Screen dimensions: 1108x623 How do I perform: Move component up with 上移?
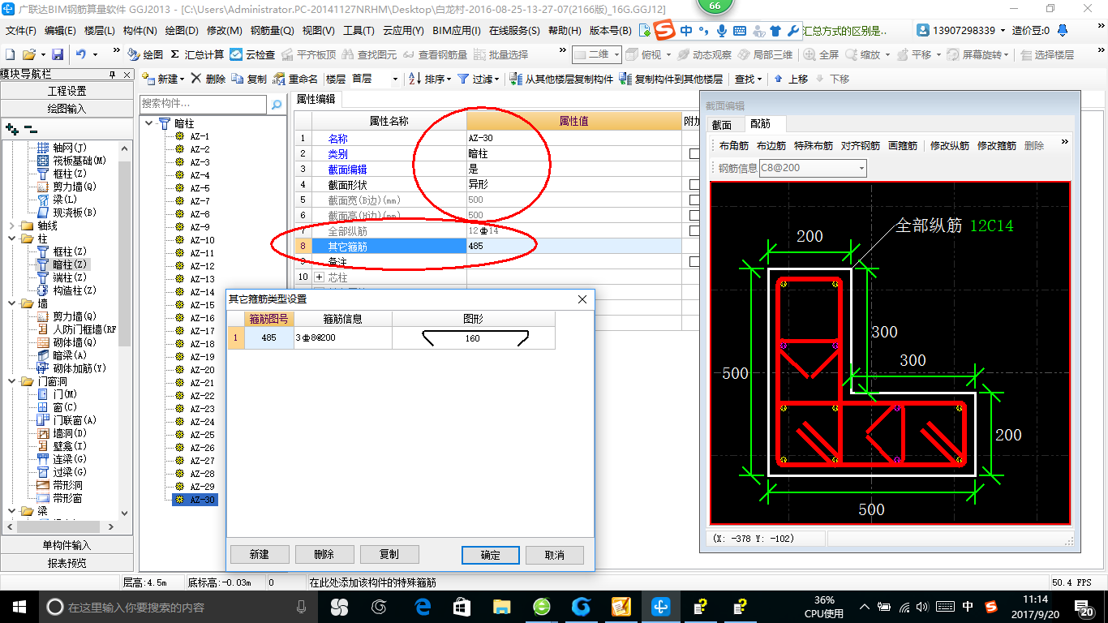click(791, 79)
